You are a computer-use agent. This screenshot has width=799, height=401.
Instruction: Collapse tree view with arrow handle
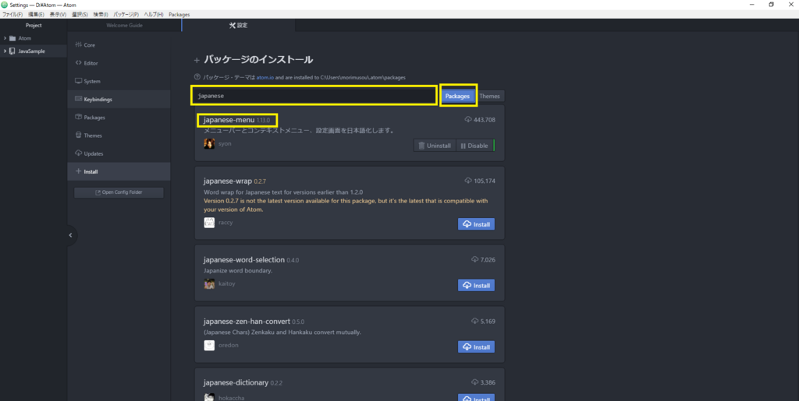pyautogui.click(x=71, y=235)
